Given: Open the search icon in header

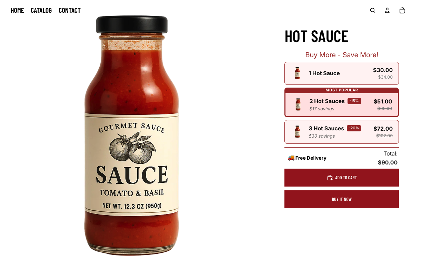Looking at the screenshot, I should coord(373,10).
